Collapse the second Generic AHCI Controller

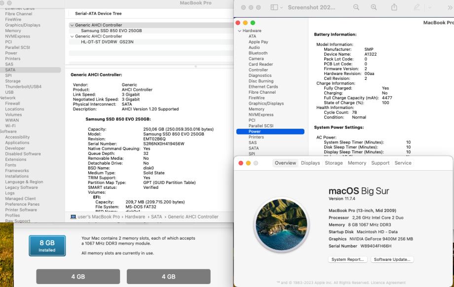[72, 36]
